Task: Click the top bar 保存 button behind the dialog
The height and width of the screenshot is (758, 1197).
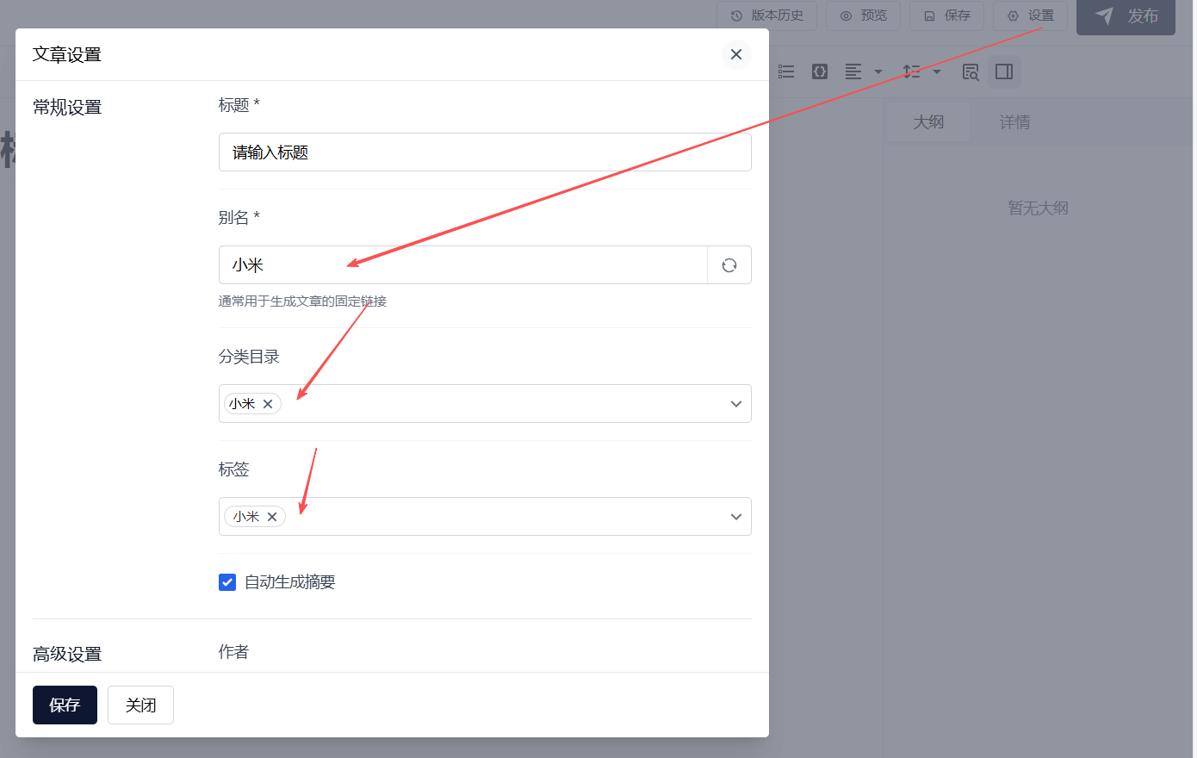Action: tap(946, 16)
